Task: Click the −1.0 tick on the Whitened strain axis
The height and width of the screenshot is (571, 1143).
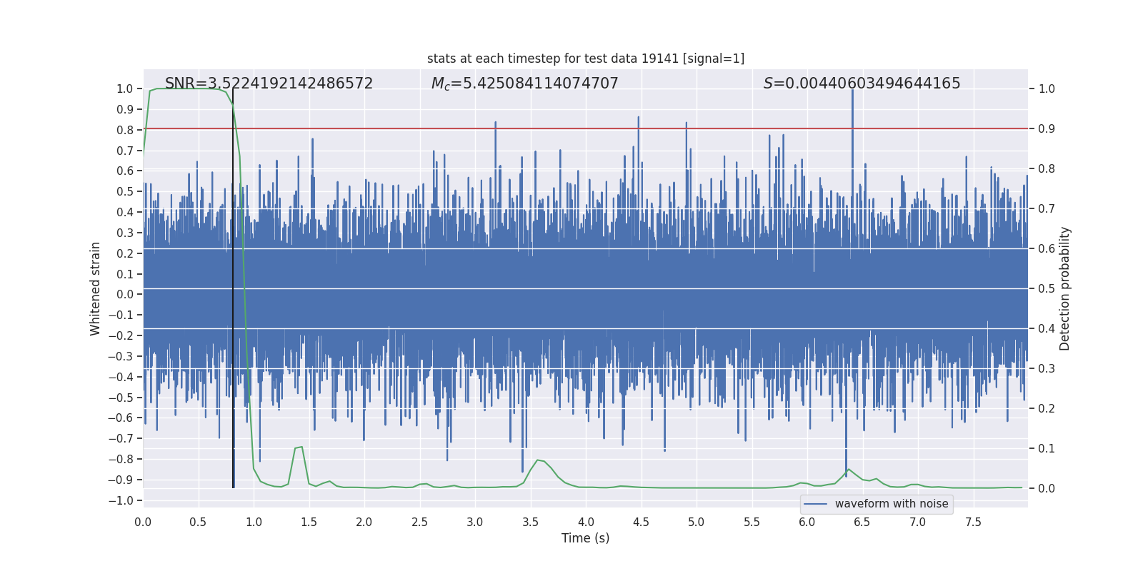Action: point(121,500)
